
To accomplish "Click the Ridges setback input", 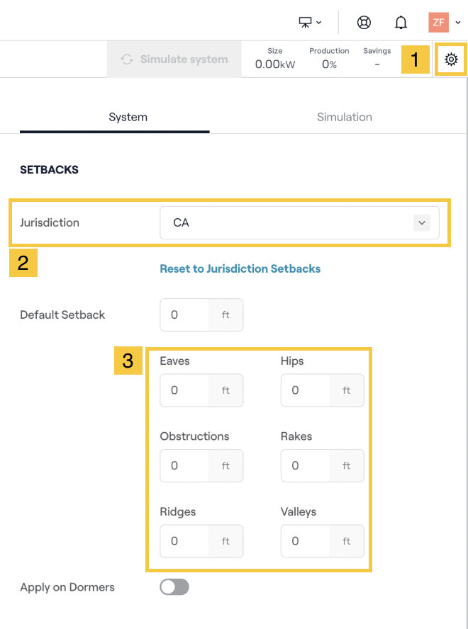I will [185, 541].
